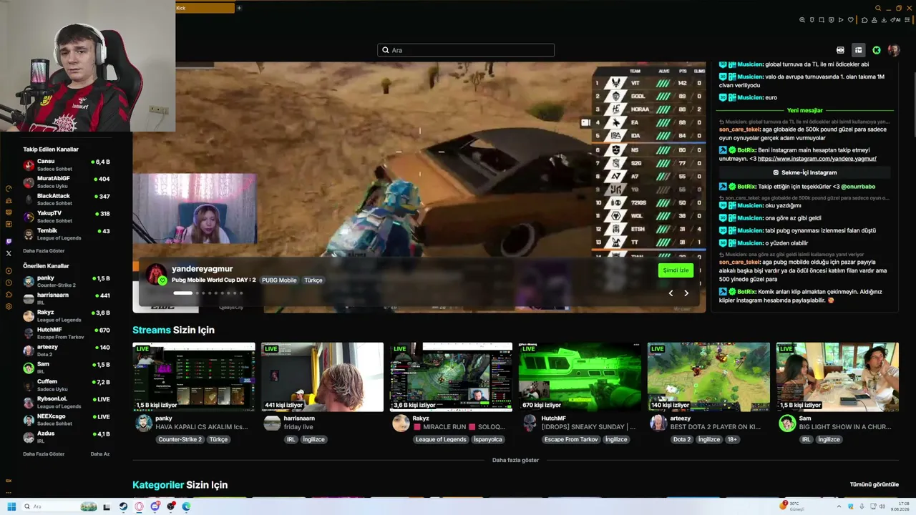Open the ad blocker shield icon
The width and height of the screenshot is (916, 515).
click(x=831, y=20)
